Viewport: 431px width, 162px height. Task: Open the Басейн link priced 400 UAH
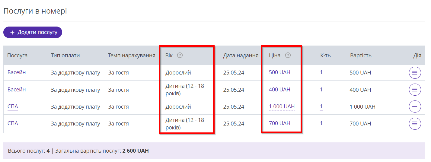click(17, 90)
